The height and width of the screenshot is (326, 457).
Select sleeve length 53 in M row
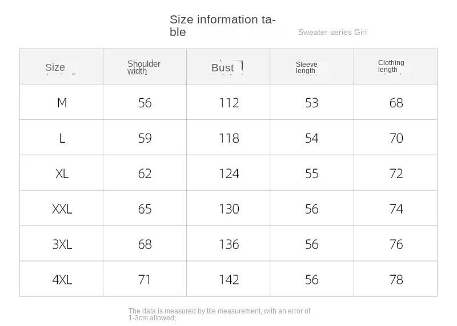pos(311,103)
